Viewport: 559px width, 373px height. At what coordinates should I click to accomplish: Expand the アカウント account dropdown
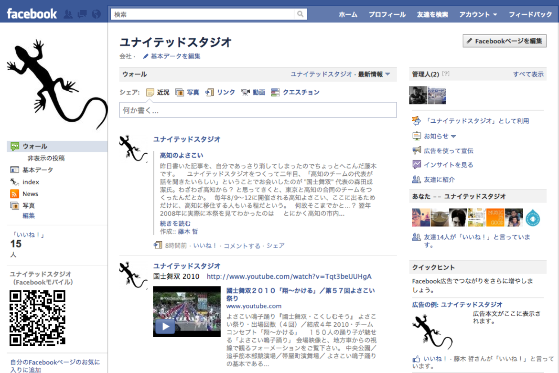478,15
